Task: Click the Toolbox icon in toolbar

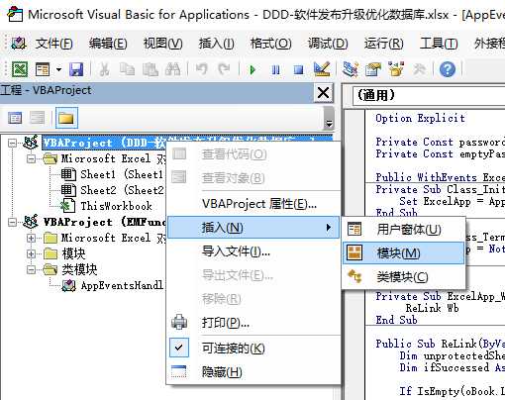Action: 419,69
